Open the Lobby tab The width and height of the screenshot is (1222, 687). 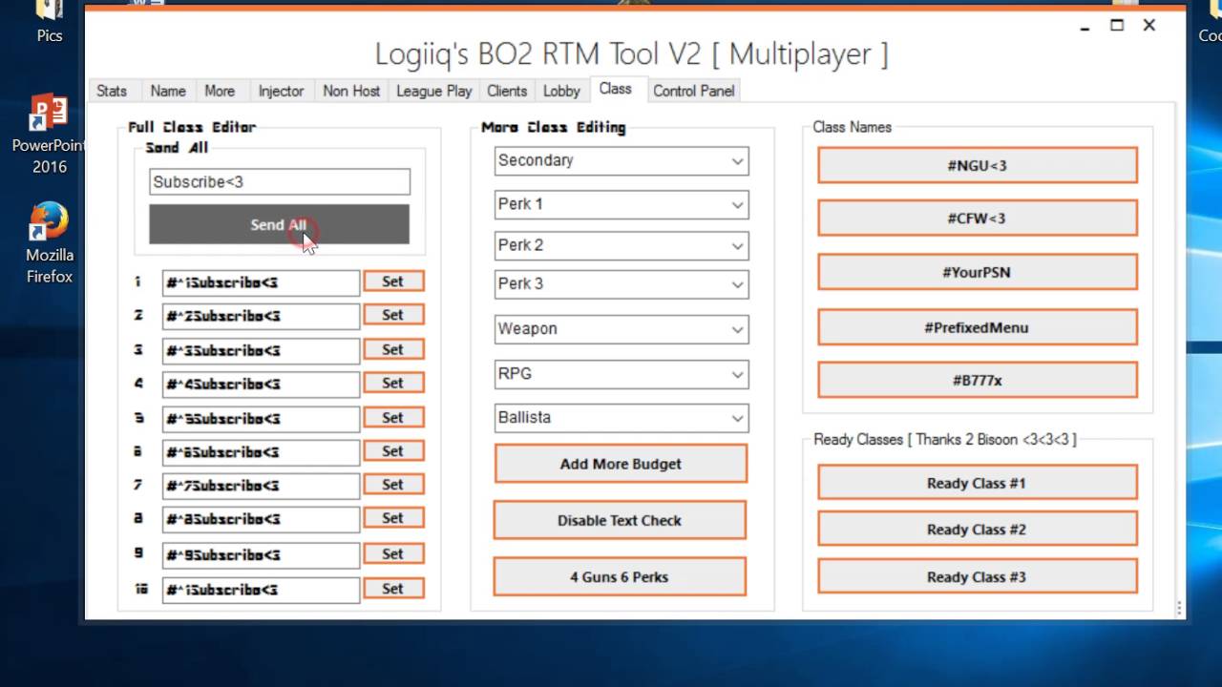point(560,90)
